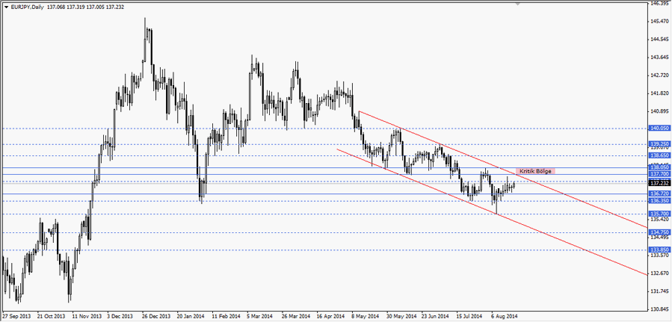Click the 144.545 price scale value

(x=659, y=39)
